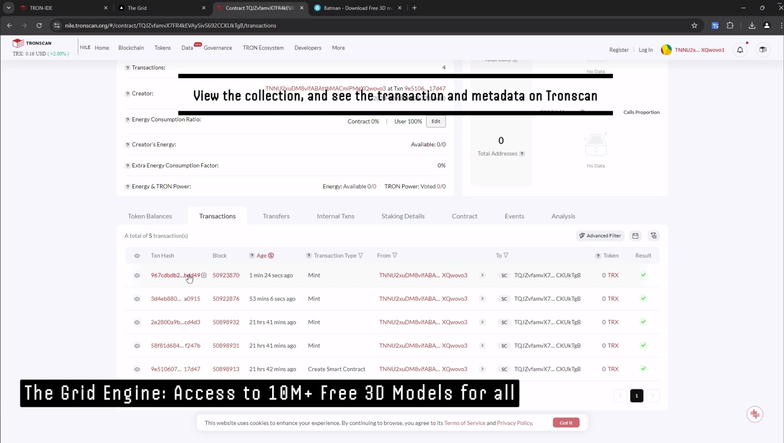This screenshot has height=443, width=784.
Task: Open block 50923870 link
Action: point(226,275)
